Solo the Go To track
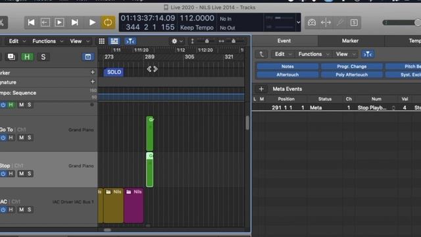Screen dimensions: 421x237 point(29,138)
